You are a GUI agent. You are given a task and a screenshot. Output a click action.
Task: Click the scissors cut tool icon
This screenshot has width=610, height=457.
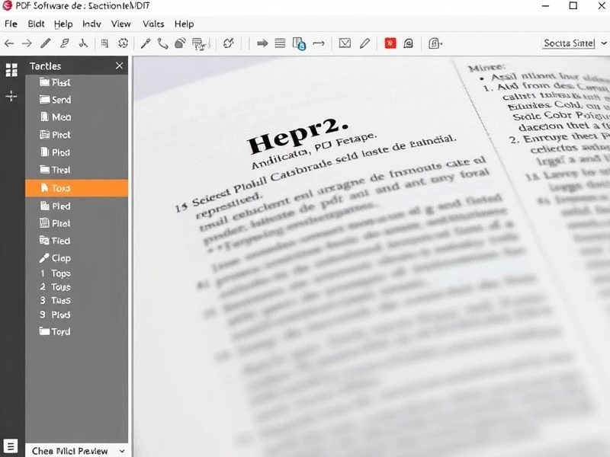click(83, 43)
